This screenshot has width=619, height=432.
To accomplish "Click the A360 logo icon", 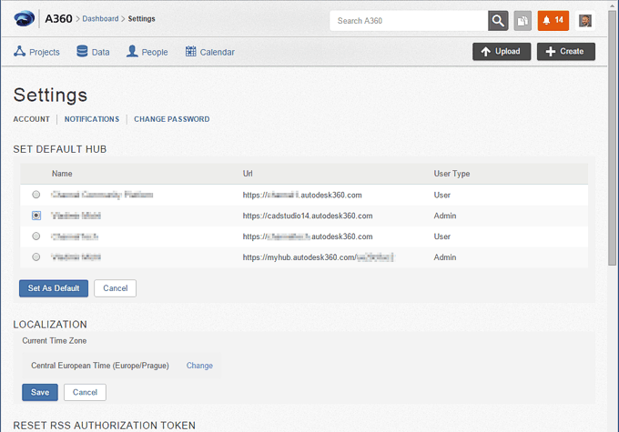I will pyautogui.click(x=25, y=18).
